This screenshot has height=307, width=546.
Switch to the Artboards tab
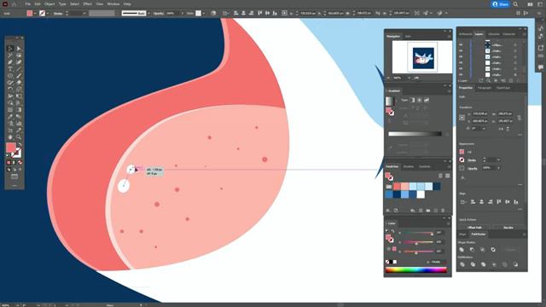465,34
